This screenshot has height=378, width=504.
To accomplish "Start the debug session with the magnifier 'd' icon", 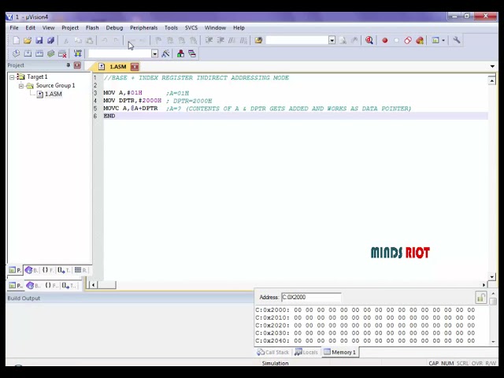I will click(369, 40).
